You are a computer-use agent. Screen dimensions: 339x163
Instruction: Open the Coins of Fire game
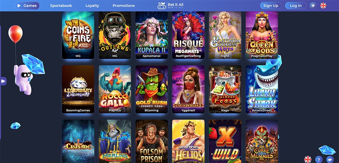pos(78,35)
